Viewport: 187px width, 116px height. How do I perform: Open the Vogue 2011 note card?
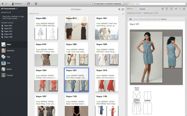[77, 28]
